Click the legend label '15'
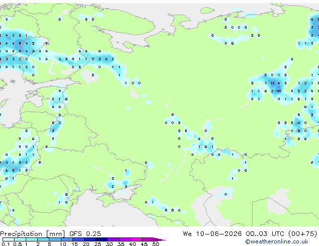Image resolution: width=319 pixels, height=246 pixels. click(x=74, y=244)
